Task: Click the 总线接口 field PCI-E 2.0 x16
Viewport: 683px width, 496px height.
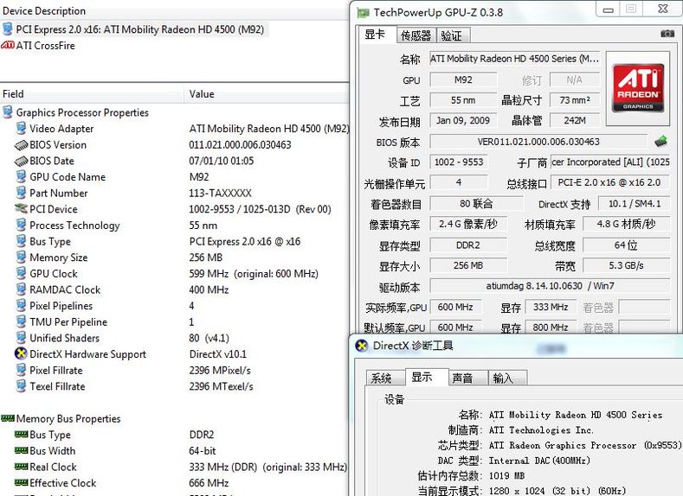Action: point(609,182)
